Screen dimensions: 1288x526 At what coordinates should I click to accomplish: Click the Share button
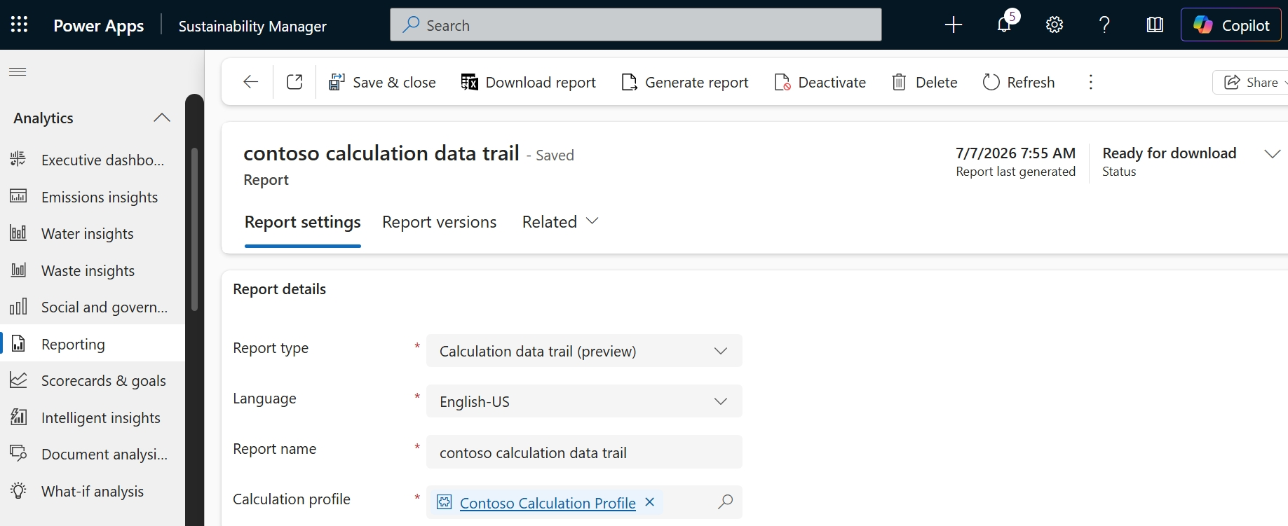click(1252, 82)
